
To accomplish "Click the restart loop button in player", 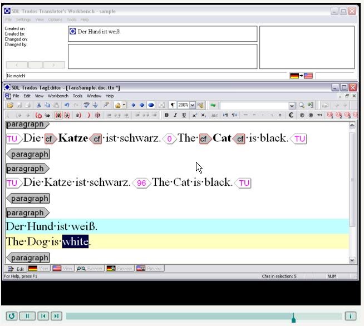I will (x=12, y=316).
